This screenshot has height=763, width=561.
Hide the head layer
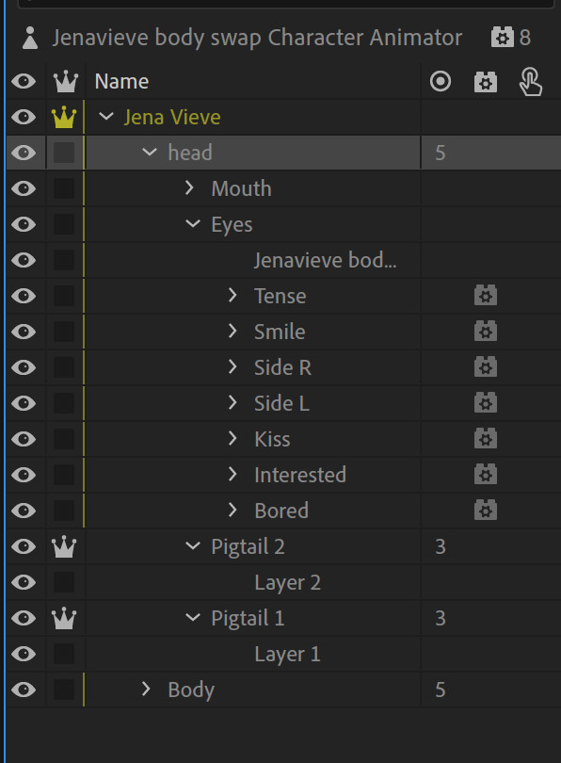click(x=24, y=153)
